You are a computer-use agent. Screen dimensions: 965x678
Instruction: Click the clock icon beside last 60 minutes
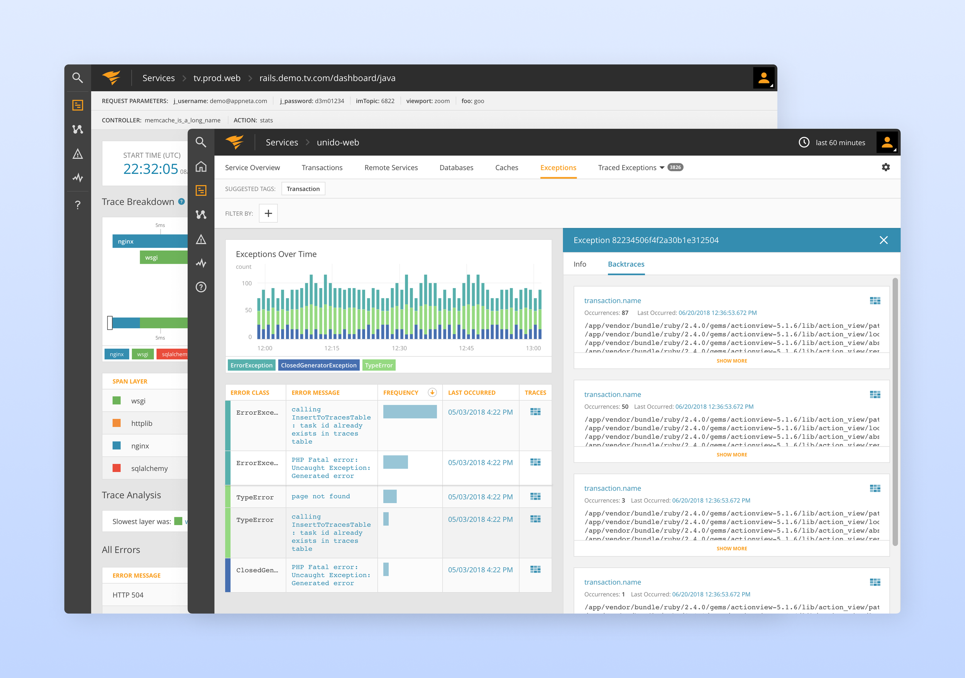pyautogui.click(x=804, y=142)
